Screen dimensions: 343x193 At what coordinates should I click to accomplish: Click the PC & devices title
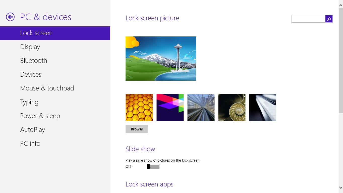[x=46, y=17]
